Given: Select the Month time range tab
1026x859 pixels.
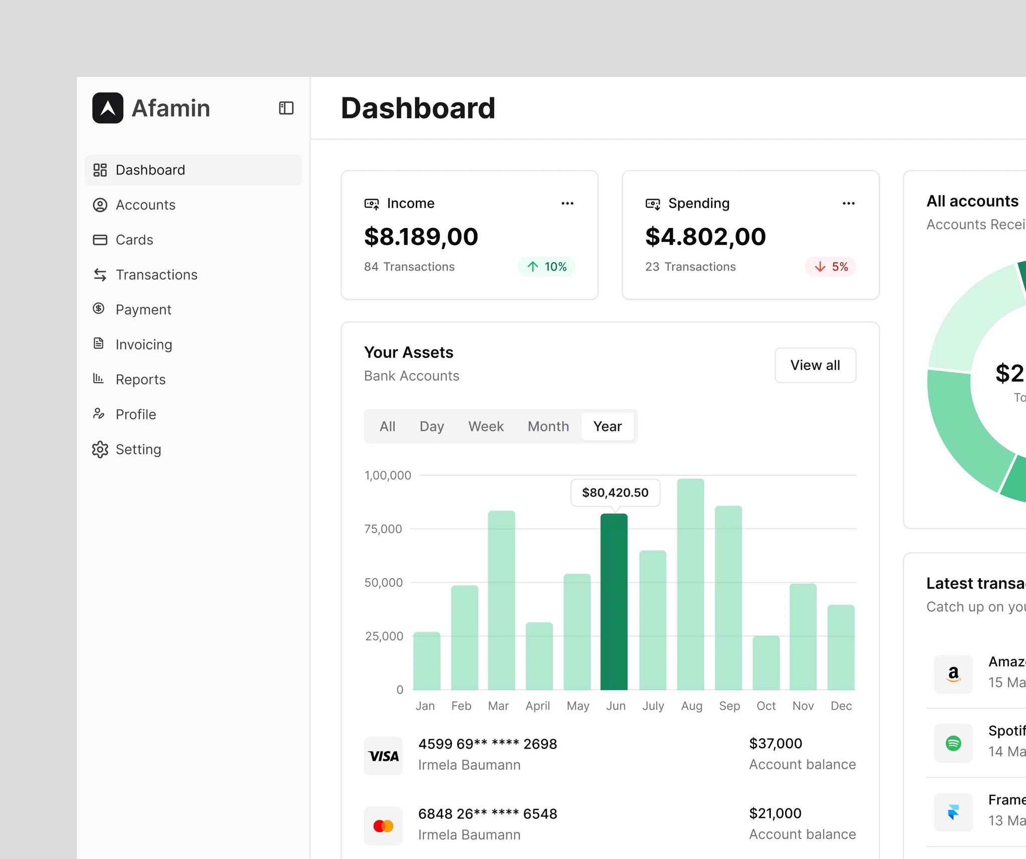Looking at the screenshot, I should [549, 426].
